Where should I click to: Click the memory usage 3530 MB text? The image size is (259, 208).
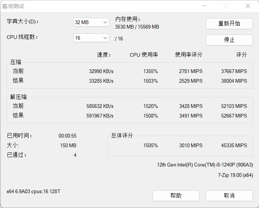click(124, 27)
